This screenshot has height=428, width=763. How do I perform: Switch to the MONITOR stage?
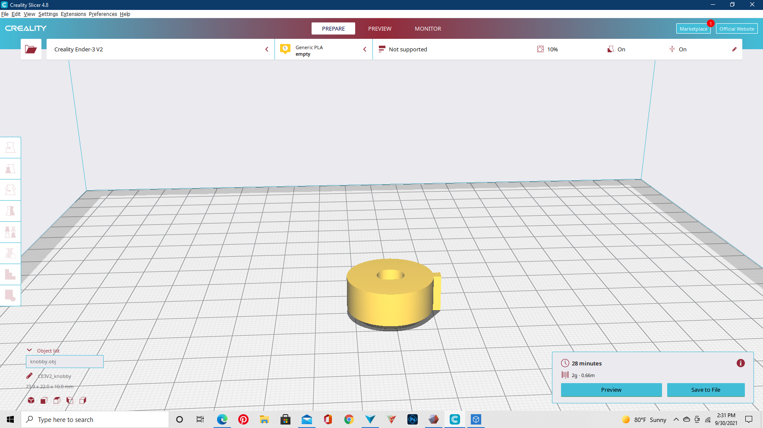[428, 28]
